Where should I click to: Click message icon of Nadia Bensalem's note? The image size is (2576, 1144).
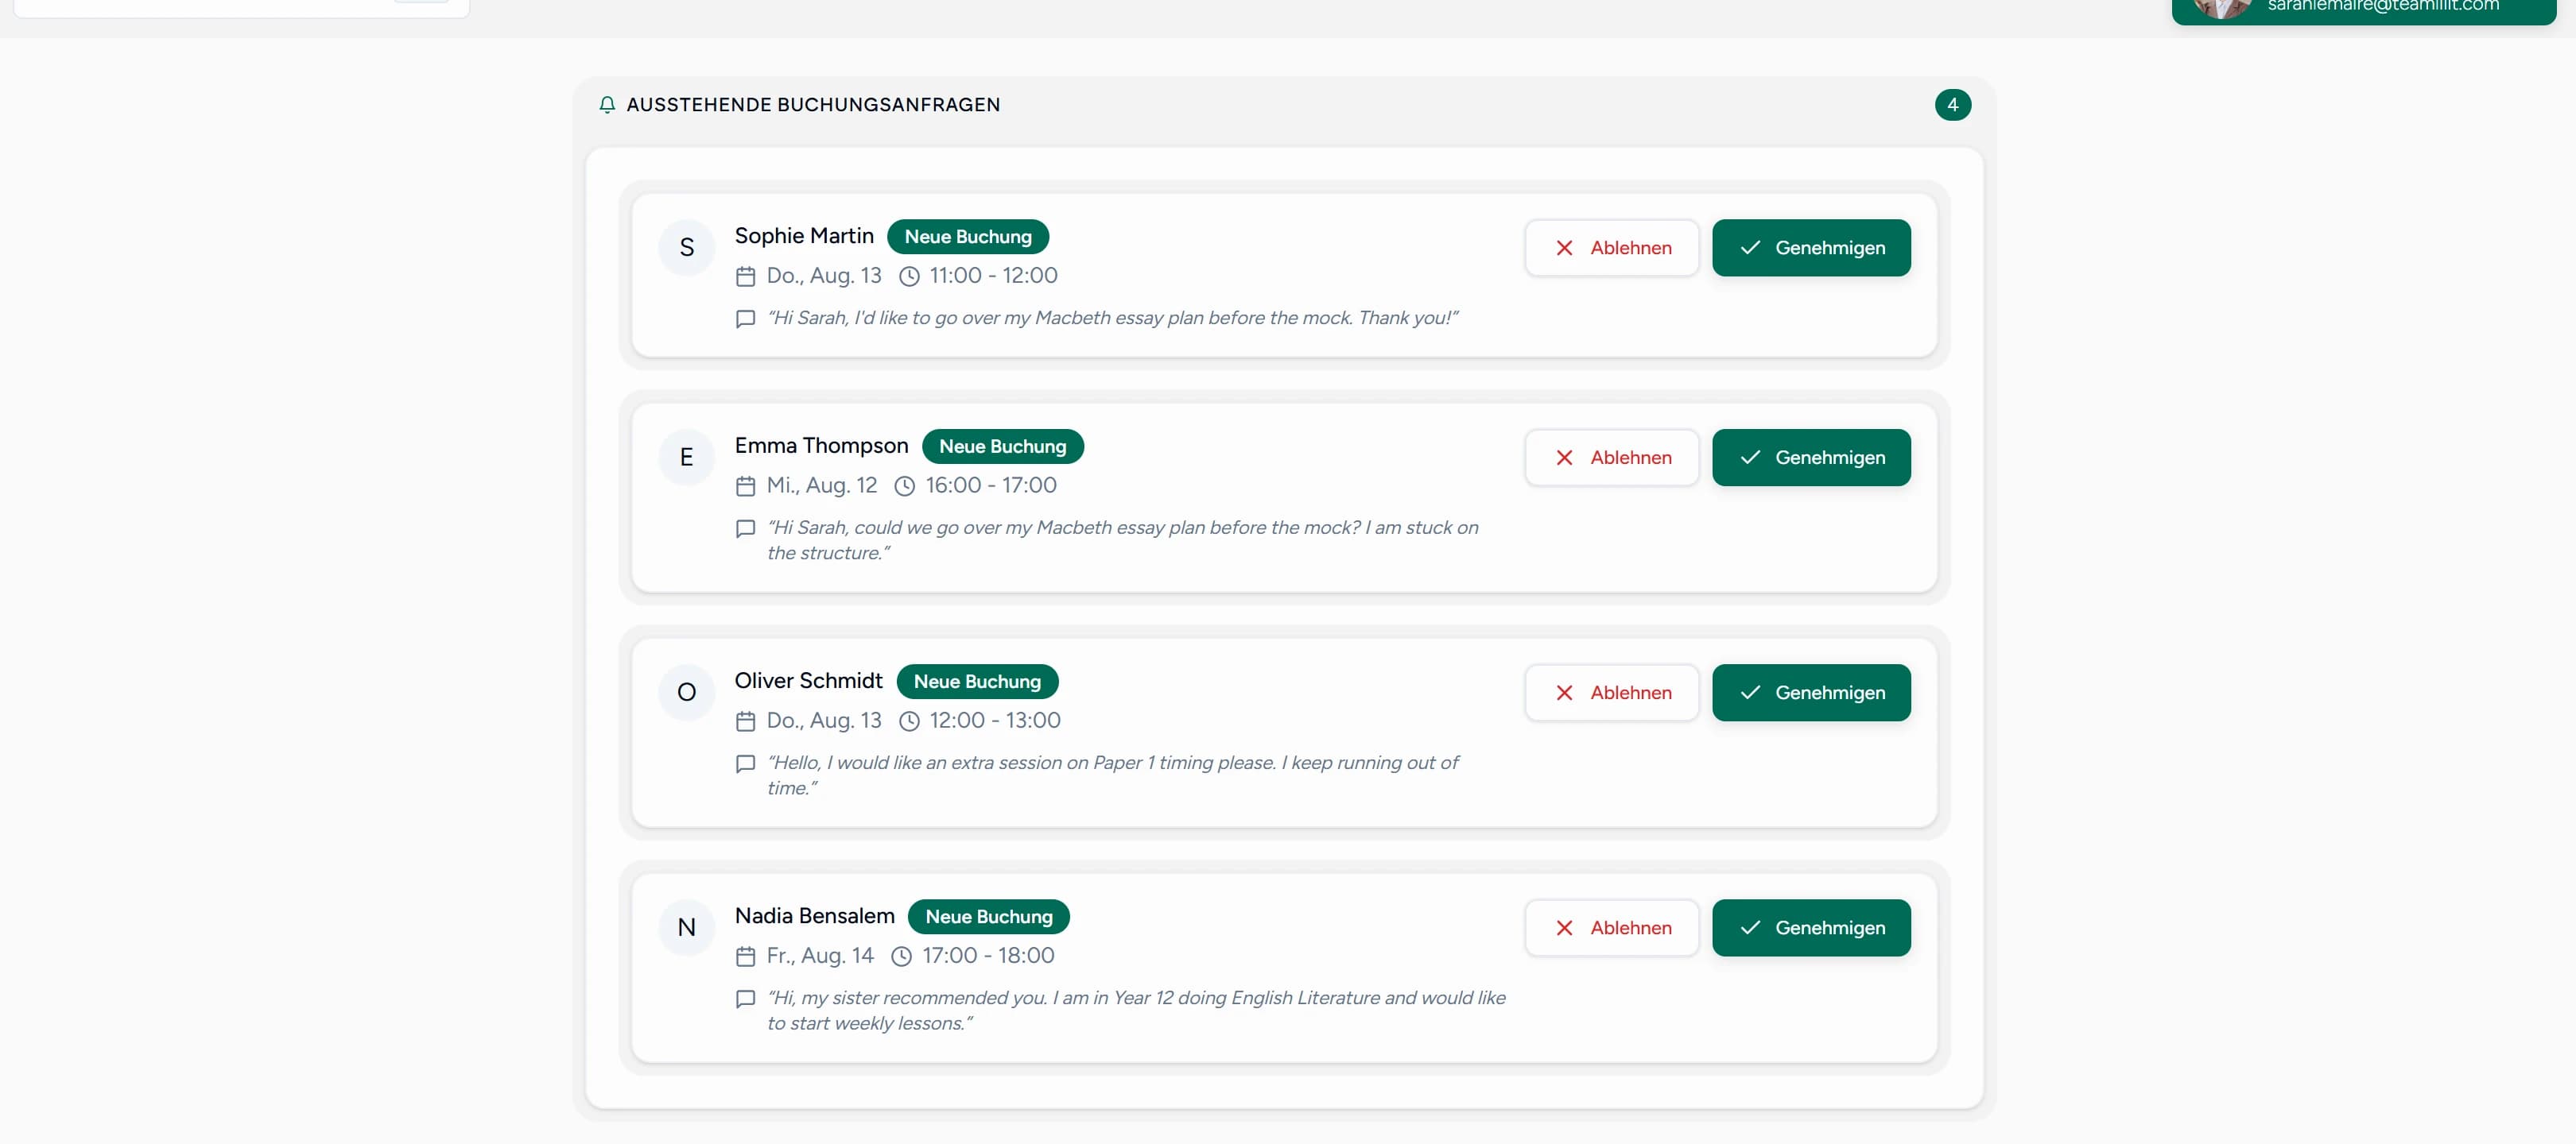coord(745,998)
